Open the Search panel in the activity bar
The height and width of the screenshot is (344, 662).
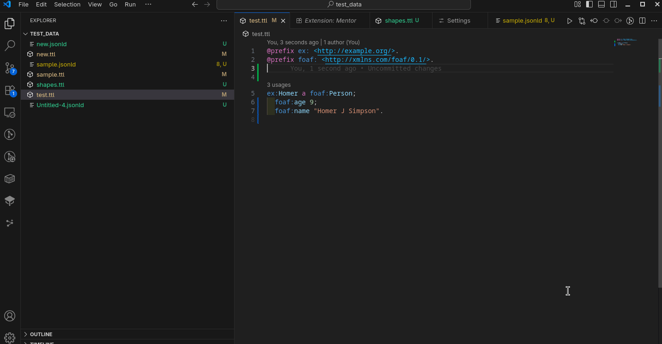[10, 45]
